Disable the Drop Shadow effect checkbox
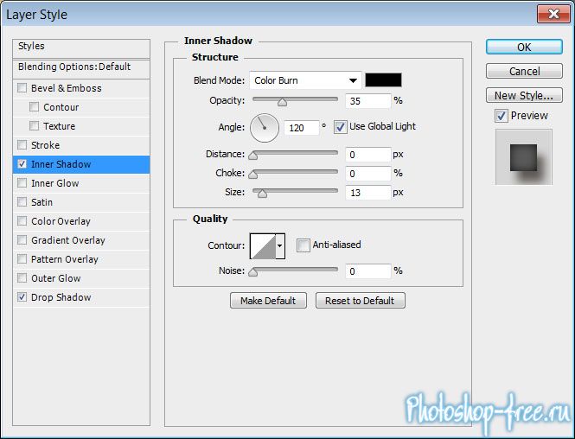The height and width of the screenshot is (439, 575). coord(22,297)
